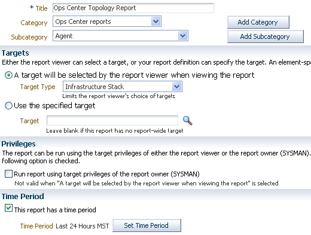Click the empty Target input field

[112, 120]
